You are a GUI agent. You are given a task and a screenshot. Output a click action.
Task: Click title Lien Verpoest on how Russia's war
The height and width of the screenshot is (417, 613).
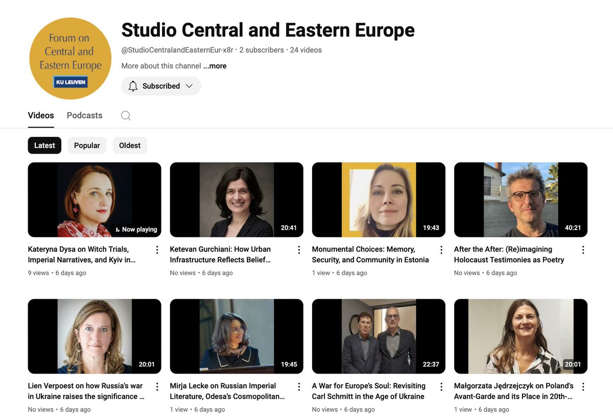point(86,391)
